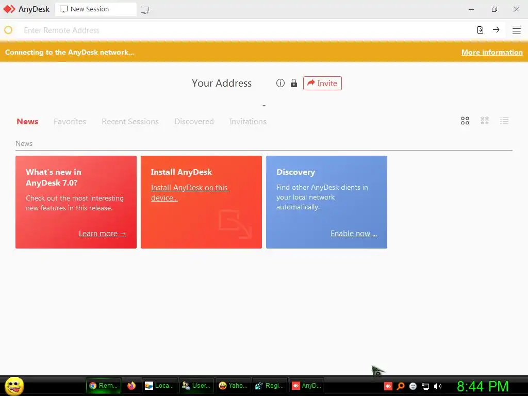Image resolution: width=528 pixels, height=396 pixels.
Task: Click the volume speaker tray icon
Action: tap(438, 386)
